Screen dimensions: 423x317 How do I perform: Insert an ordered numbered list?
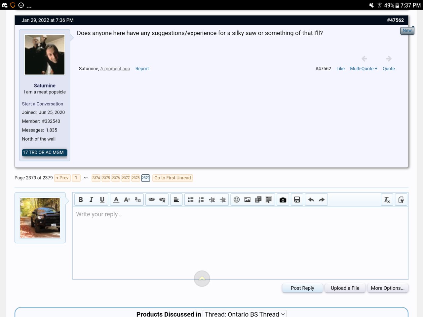(201, 200)
